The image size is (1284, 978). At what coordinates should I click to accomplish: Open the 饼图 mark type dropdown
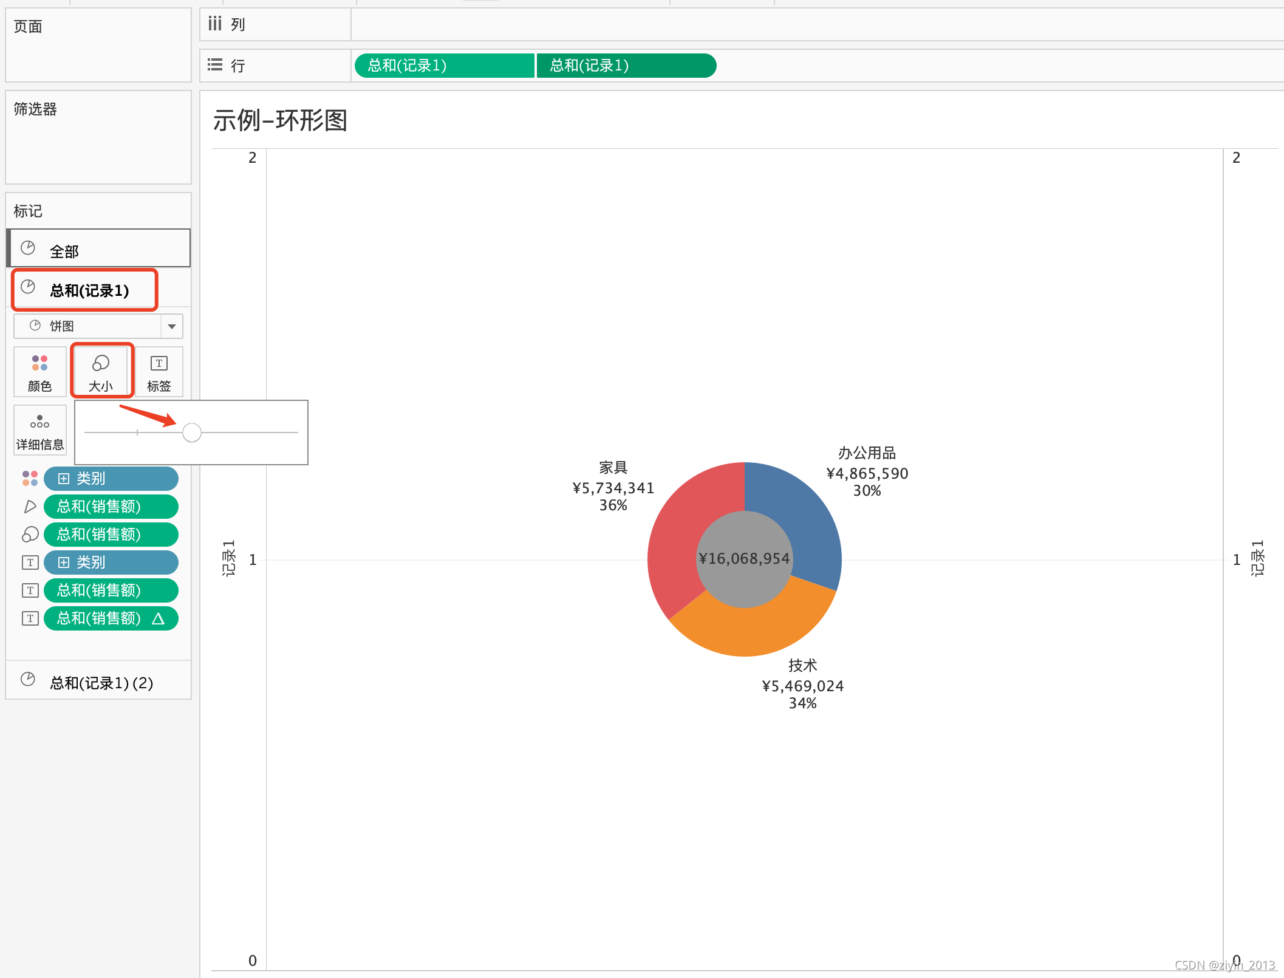click(x=172, y=326)
